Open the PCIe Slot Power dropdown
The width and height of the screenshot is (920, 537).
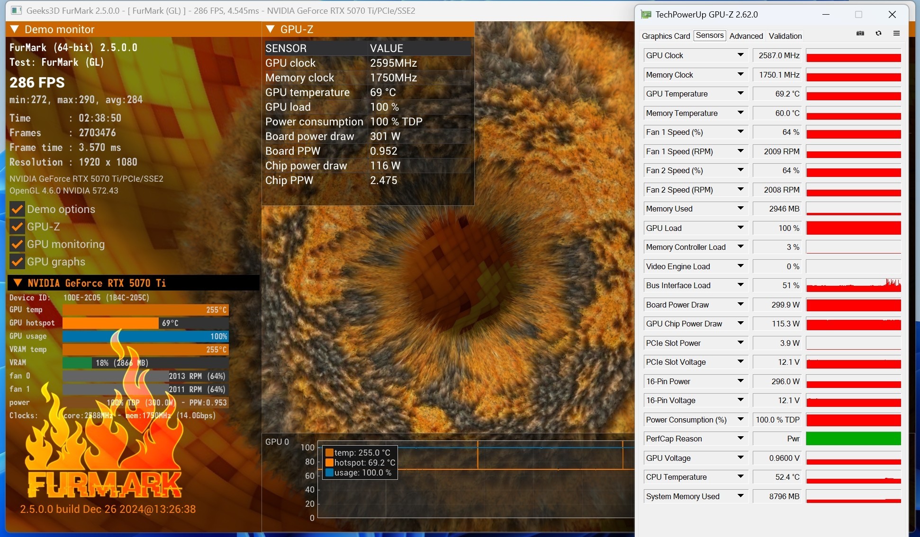point(740,343)
